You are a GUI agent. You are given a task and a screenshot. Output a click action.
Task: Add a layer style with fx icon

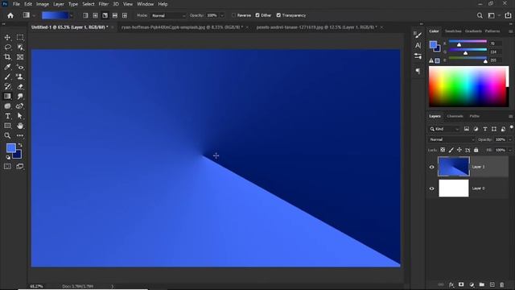[451, 284]
